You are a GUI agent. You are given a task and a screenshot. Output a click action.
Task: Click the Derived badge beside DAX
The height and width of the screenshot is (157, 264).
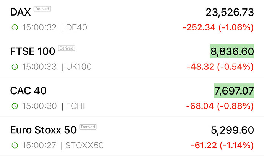click(42, 9)
